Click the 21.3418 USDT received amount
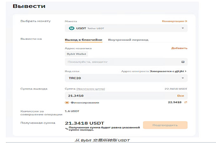Screen dimensions: 216x143 pyautogui.click(x=84, y=123)
